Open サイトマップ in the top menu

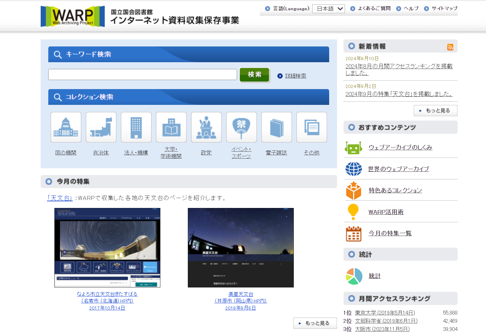(x=444, y=8)
